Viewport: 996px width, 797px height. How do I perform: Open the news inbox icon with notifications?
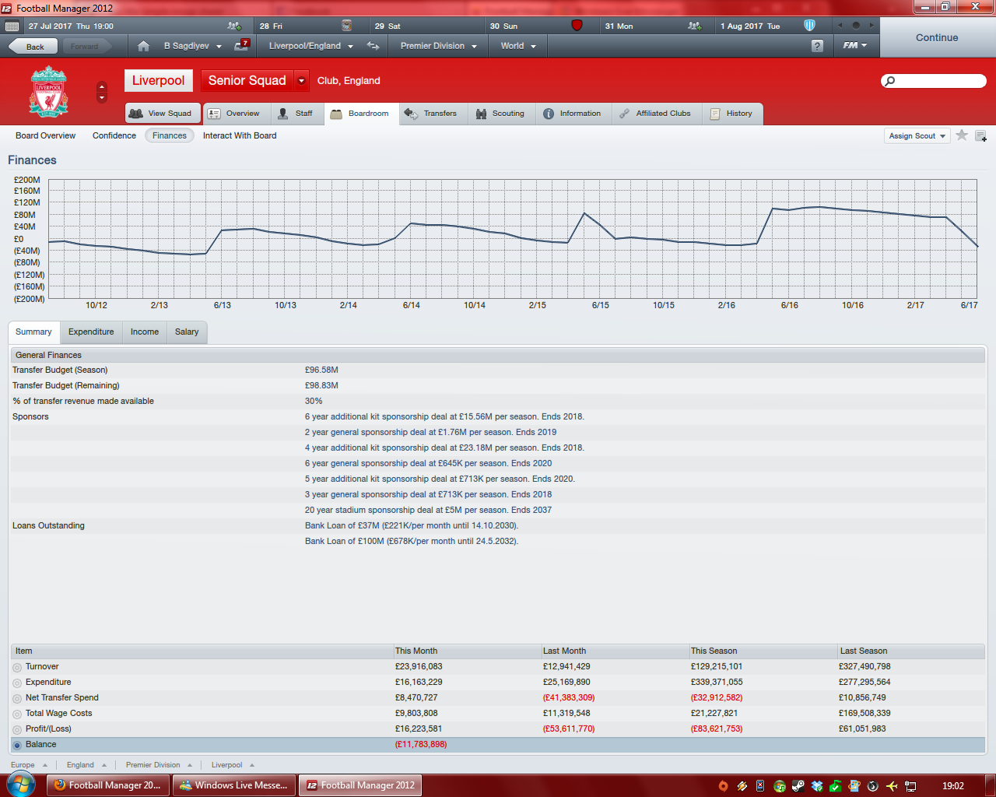(x=241, y=45)
